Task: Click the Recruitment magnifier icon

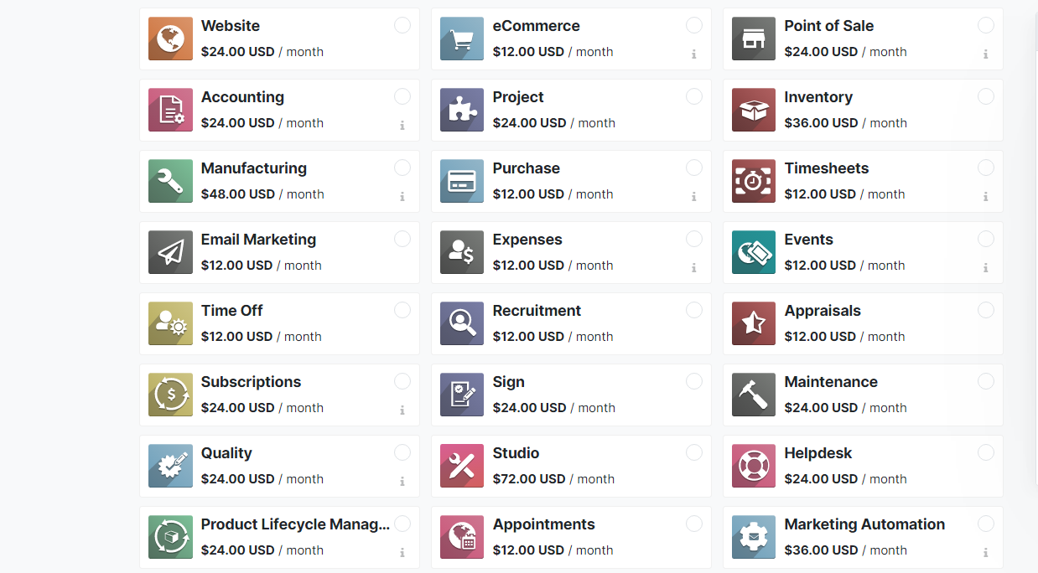Action: coord(462,323)
